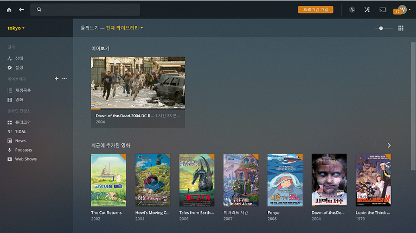This screenshot has width=416, height=233.
Task: Open Howl's Moving Castle poster
Action: pos(153,180)
